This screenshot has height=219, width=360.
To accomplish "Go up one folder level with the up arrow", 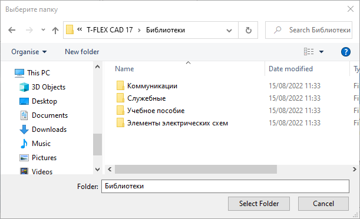I will click(55, 30).
